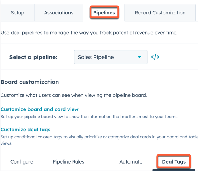Open Customize board and card view link
The height and width of the screenshot is (171, 198).
(x=39, y=109)
